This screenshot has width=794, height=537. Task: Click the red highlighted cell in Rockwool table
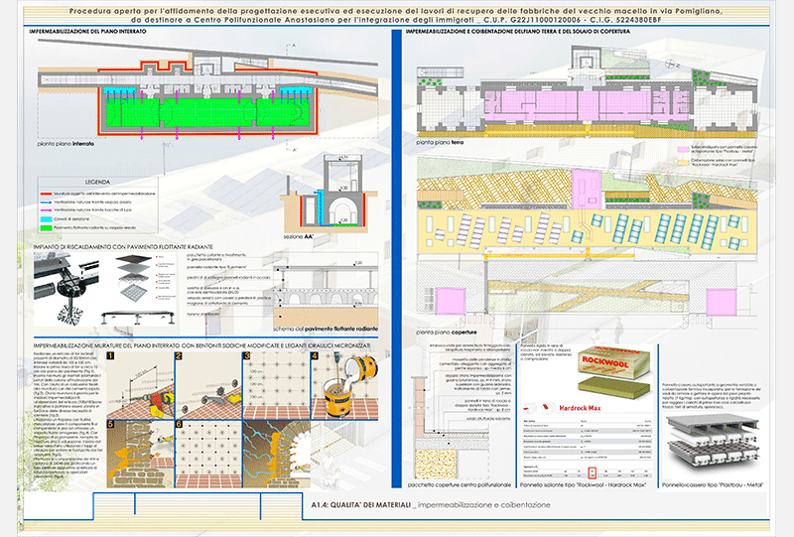[592, 473]
